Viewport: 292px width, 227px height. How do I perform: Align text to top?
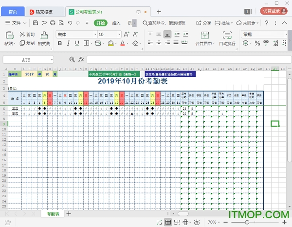pos(150,34)
